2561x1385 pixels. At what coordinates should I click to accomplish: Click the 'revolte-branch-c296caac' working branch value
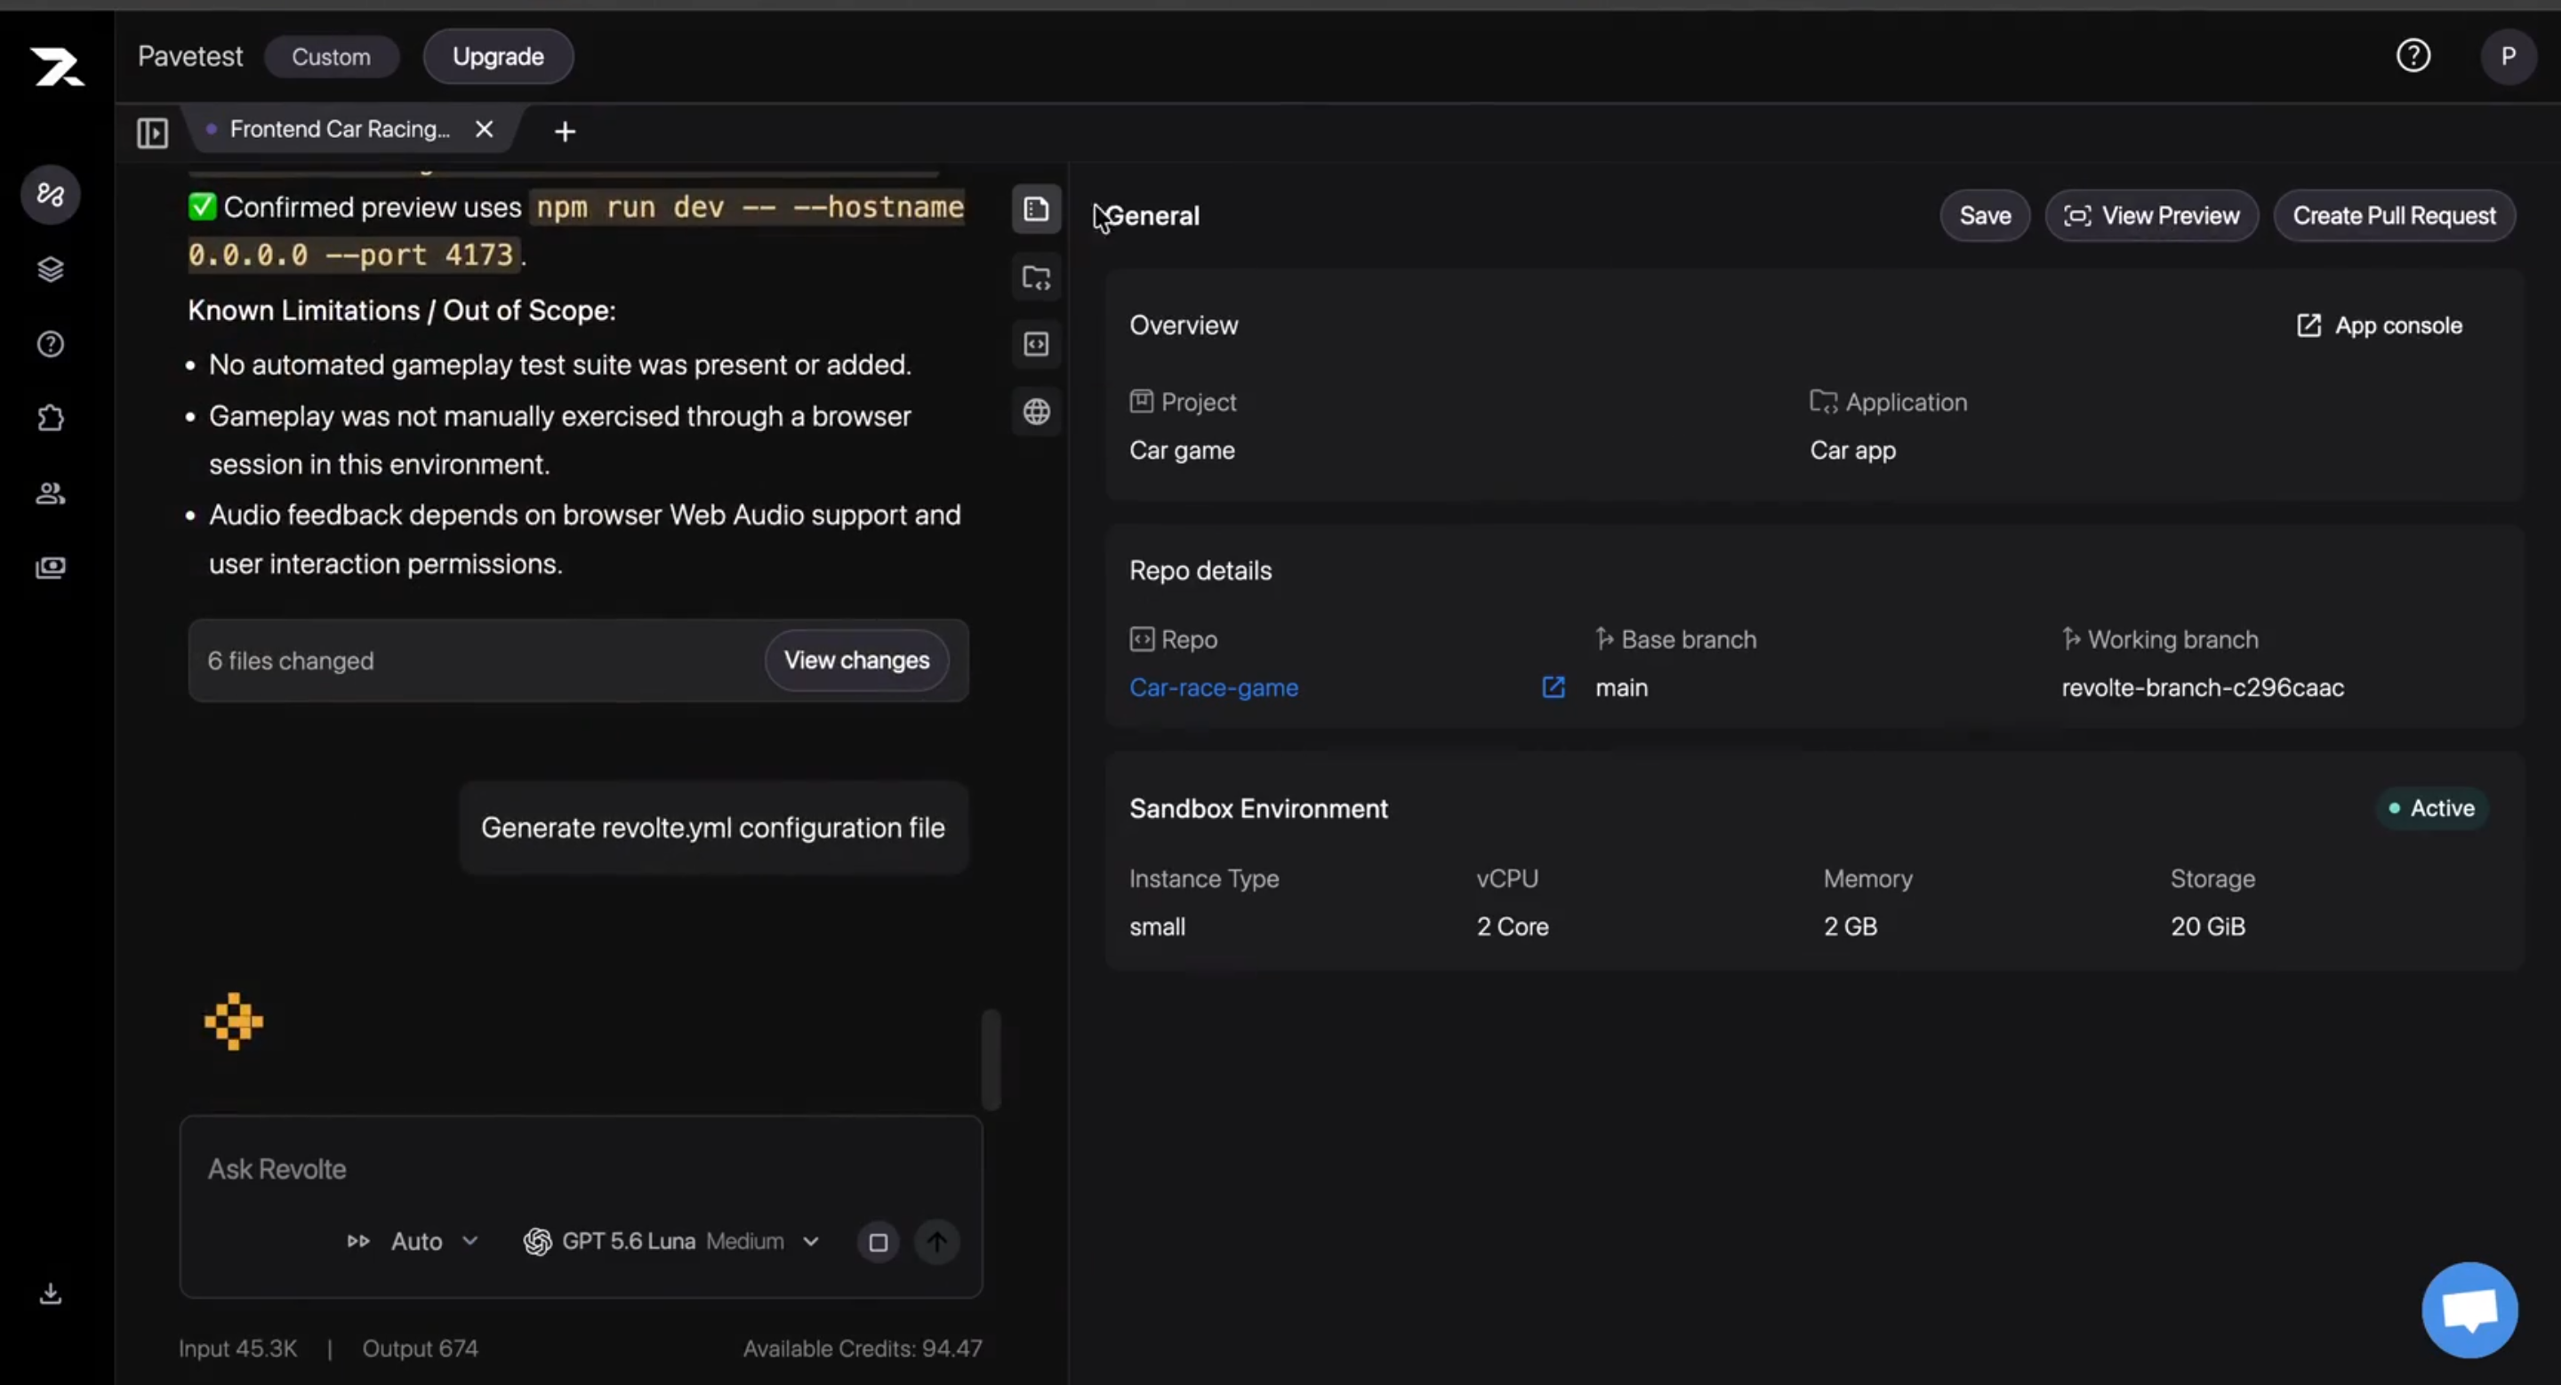click(x=2202, y=687)
